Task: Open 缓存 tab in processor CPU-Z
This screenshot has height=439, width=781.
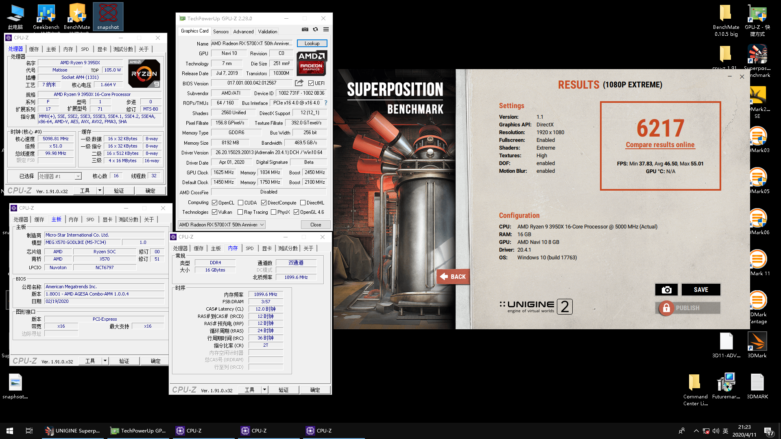Action: (34, 49)
